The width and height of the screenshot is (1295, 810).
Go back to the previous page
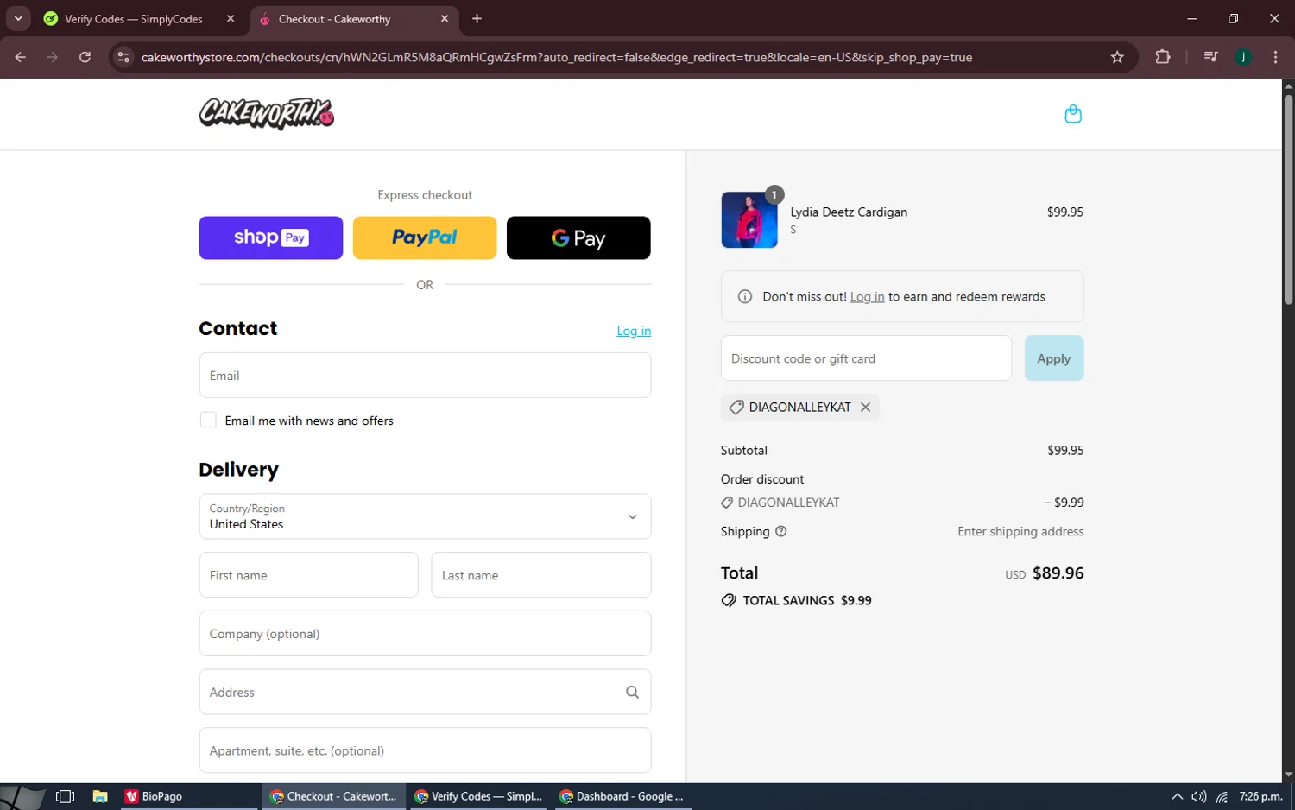[21, 57]
